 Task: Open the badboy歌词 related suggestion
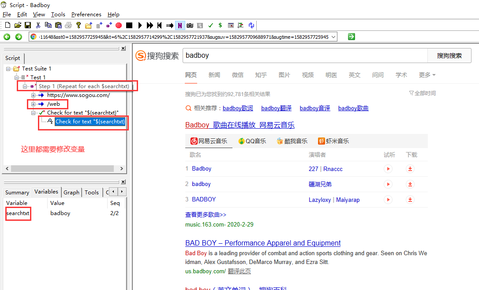238,108
